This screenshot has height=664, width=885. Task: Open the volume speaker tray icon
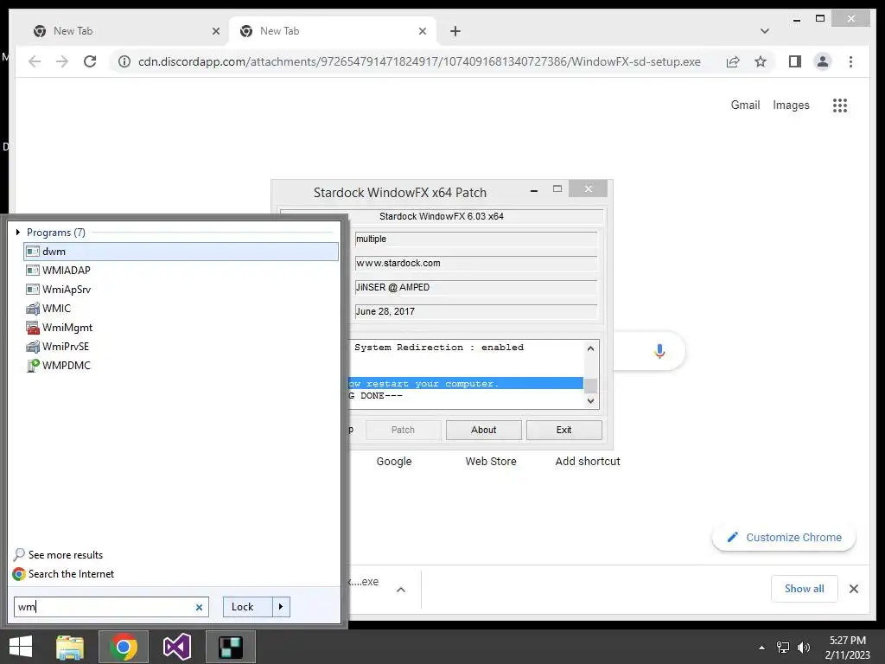[x=803, y=648]
